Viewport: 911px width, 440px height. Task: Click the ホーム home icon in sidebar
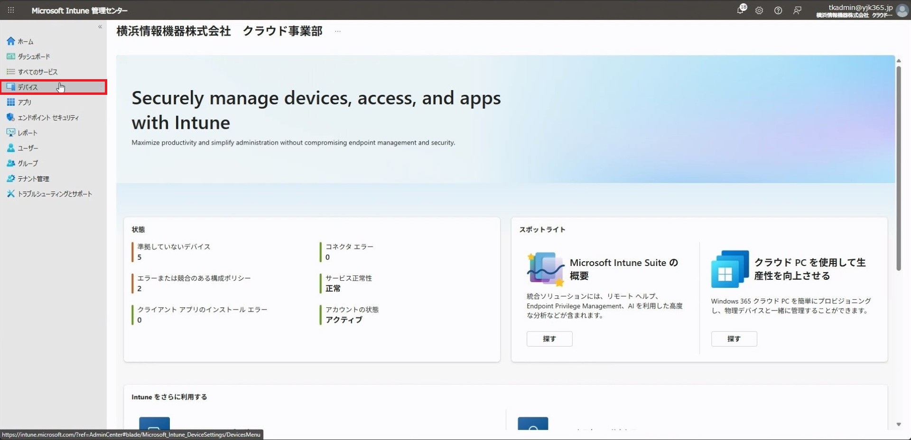[11, 41]
